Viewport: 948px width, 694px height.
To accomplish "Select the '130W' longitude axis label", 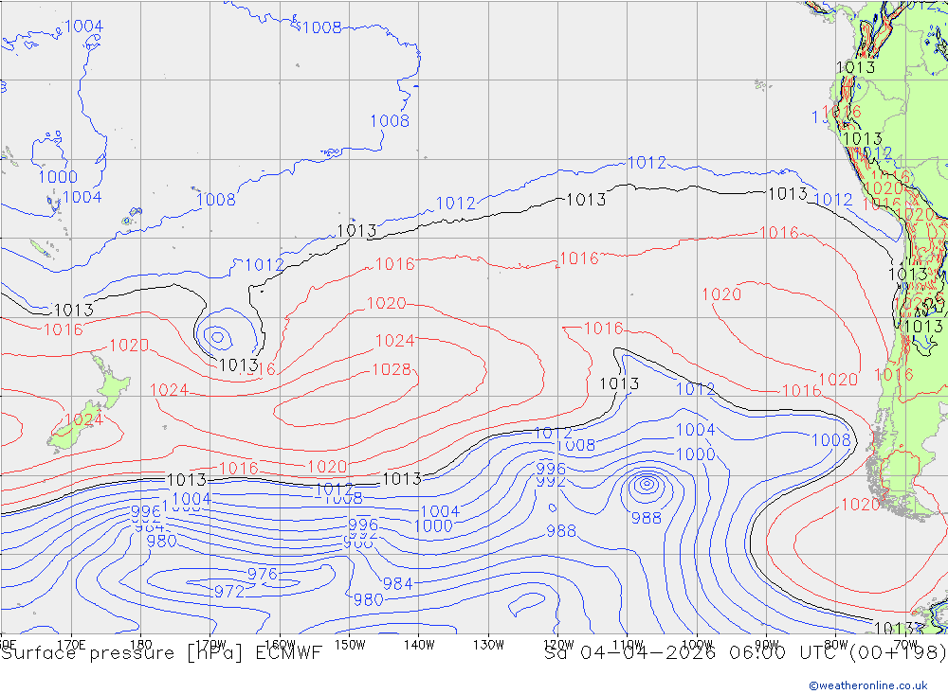I will pyautogui.click(x=488, y=645).
